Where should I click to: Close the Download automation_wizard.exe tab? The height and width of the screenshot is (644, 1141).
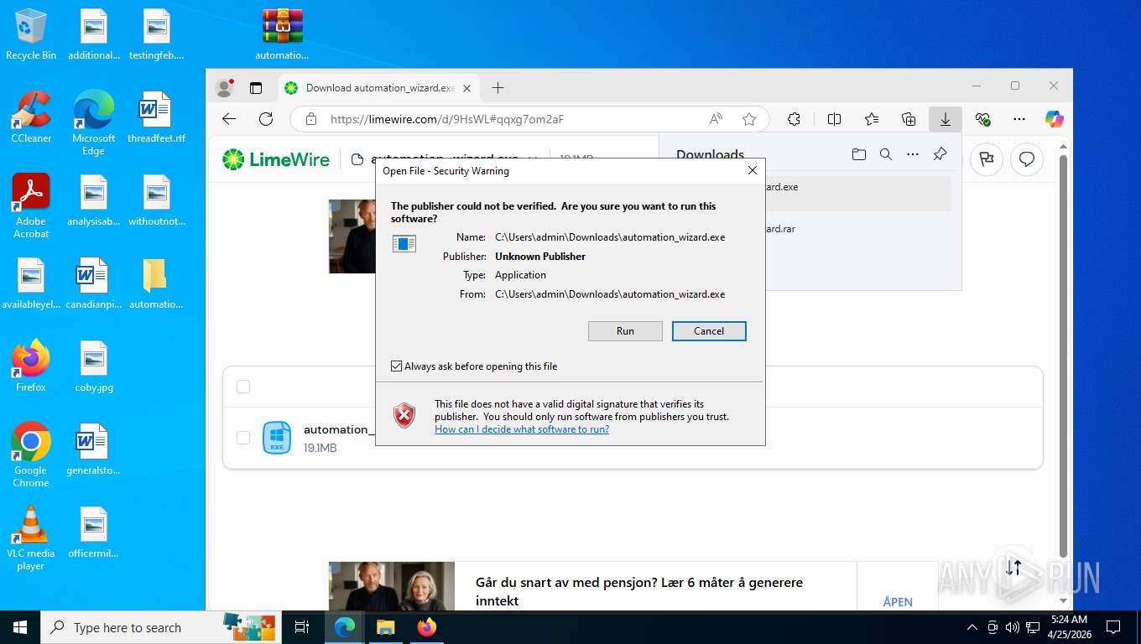click(467, 88)
